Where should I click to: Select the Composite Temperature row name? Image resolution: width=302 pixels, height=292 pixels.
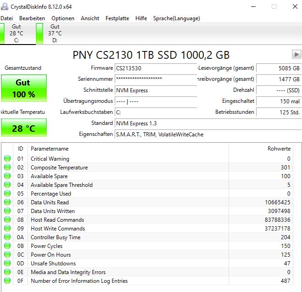coord(59,168)
